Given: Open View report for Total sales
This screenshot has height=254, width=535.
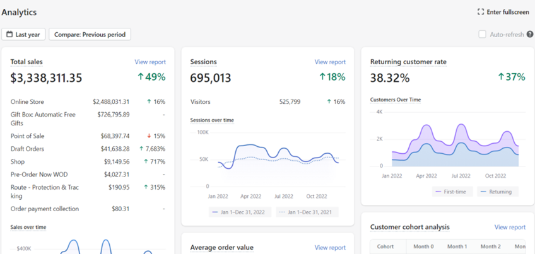Looking at the screenshot, I should [150, 62].
